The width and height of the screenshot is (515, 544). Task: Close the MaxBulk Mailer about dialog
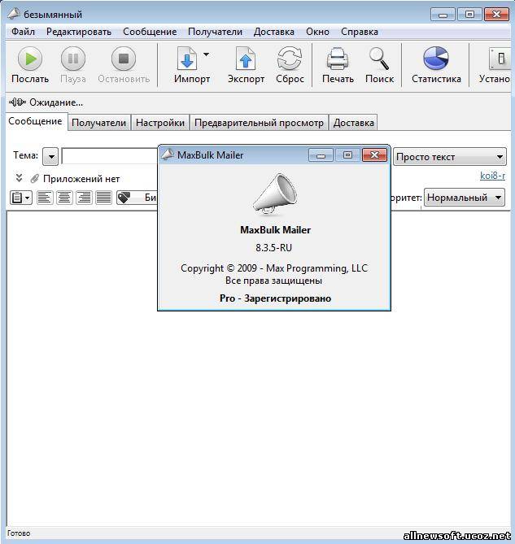(374, 155)
